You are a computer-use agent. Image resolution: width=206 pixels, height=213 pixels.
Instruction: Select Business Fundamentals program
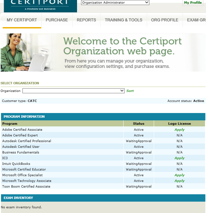click(21, 152)
